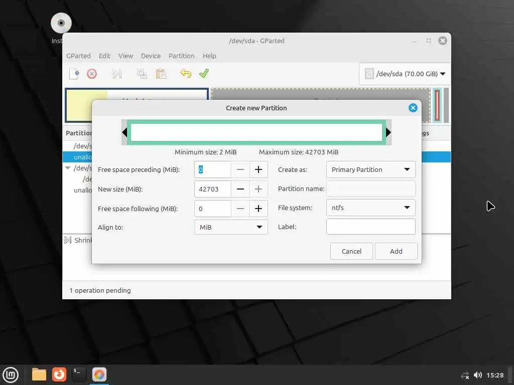
Task: Click 'Maximum size: 42703 MiB' text
Action: point(299,152)
